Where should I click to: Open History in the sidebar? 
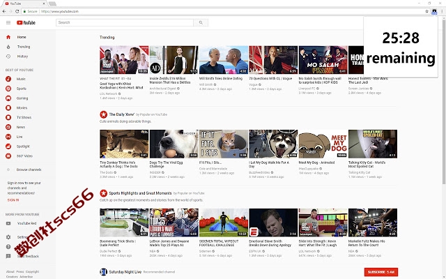click(22, 56)
